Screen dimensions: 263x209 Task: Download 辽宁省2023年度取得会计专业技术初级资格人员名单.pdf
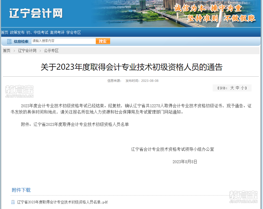click(62, 202)
